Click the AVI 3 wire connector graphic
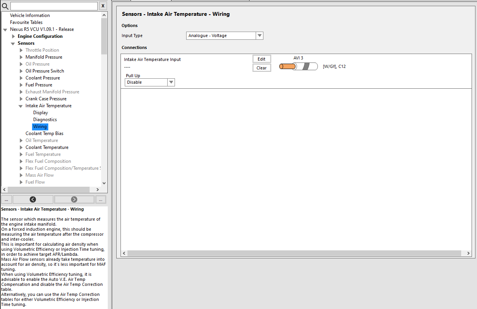This screenshot has width=477, height=309. 298,66
